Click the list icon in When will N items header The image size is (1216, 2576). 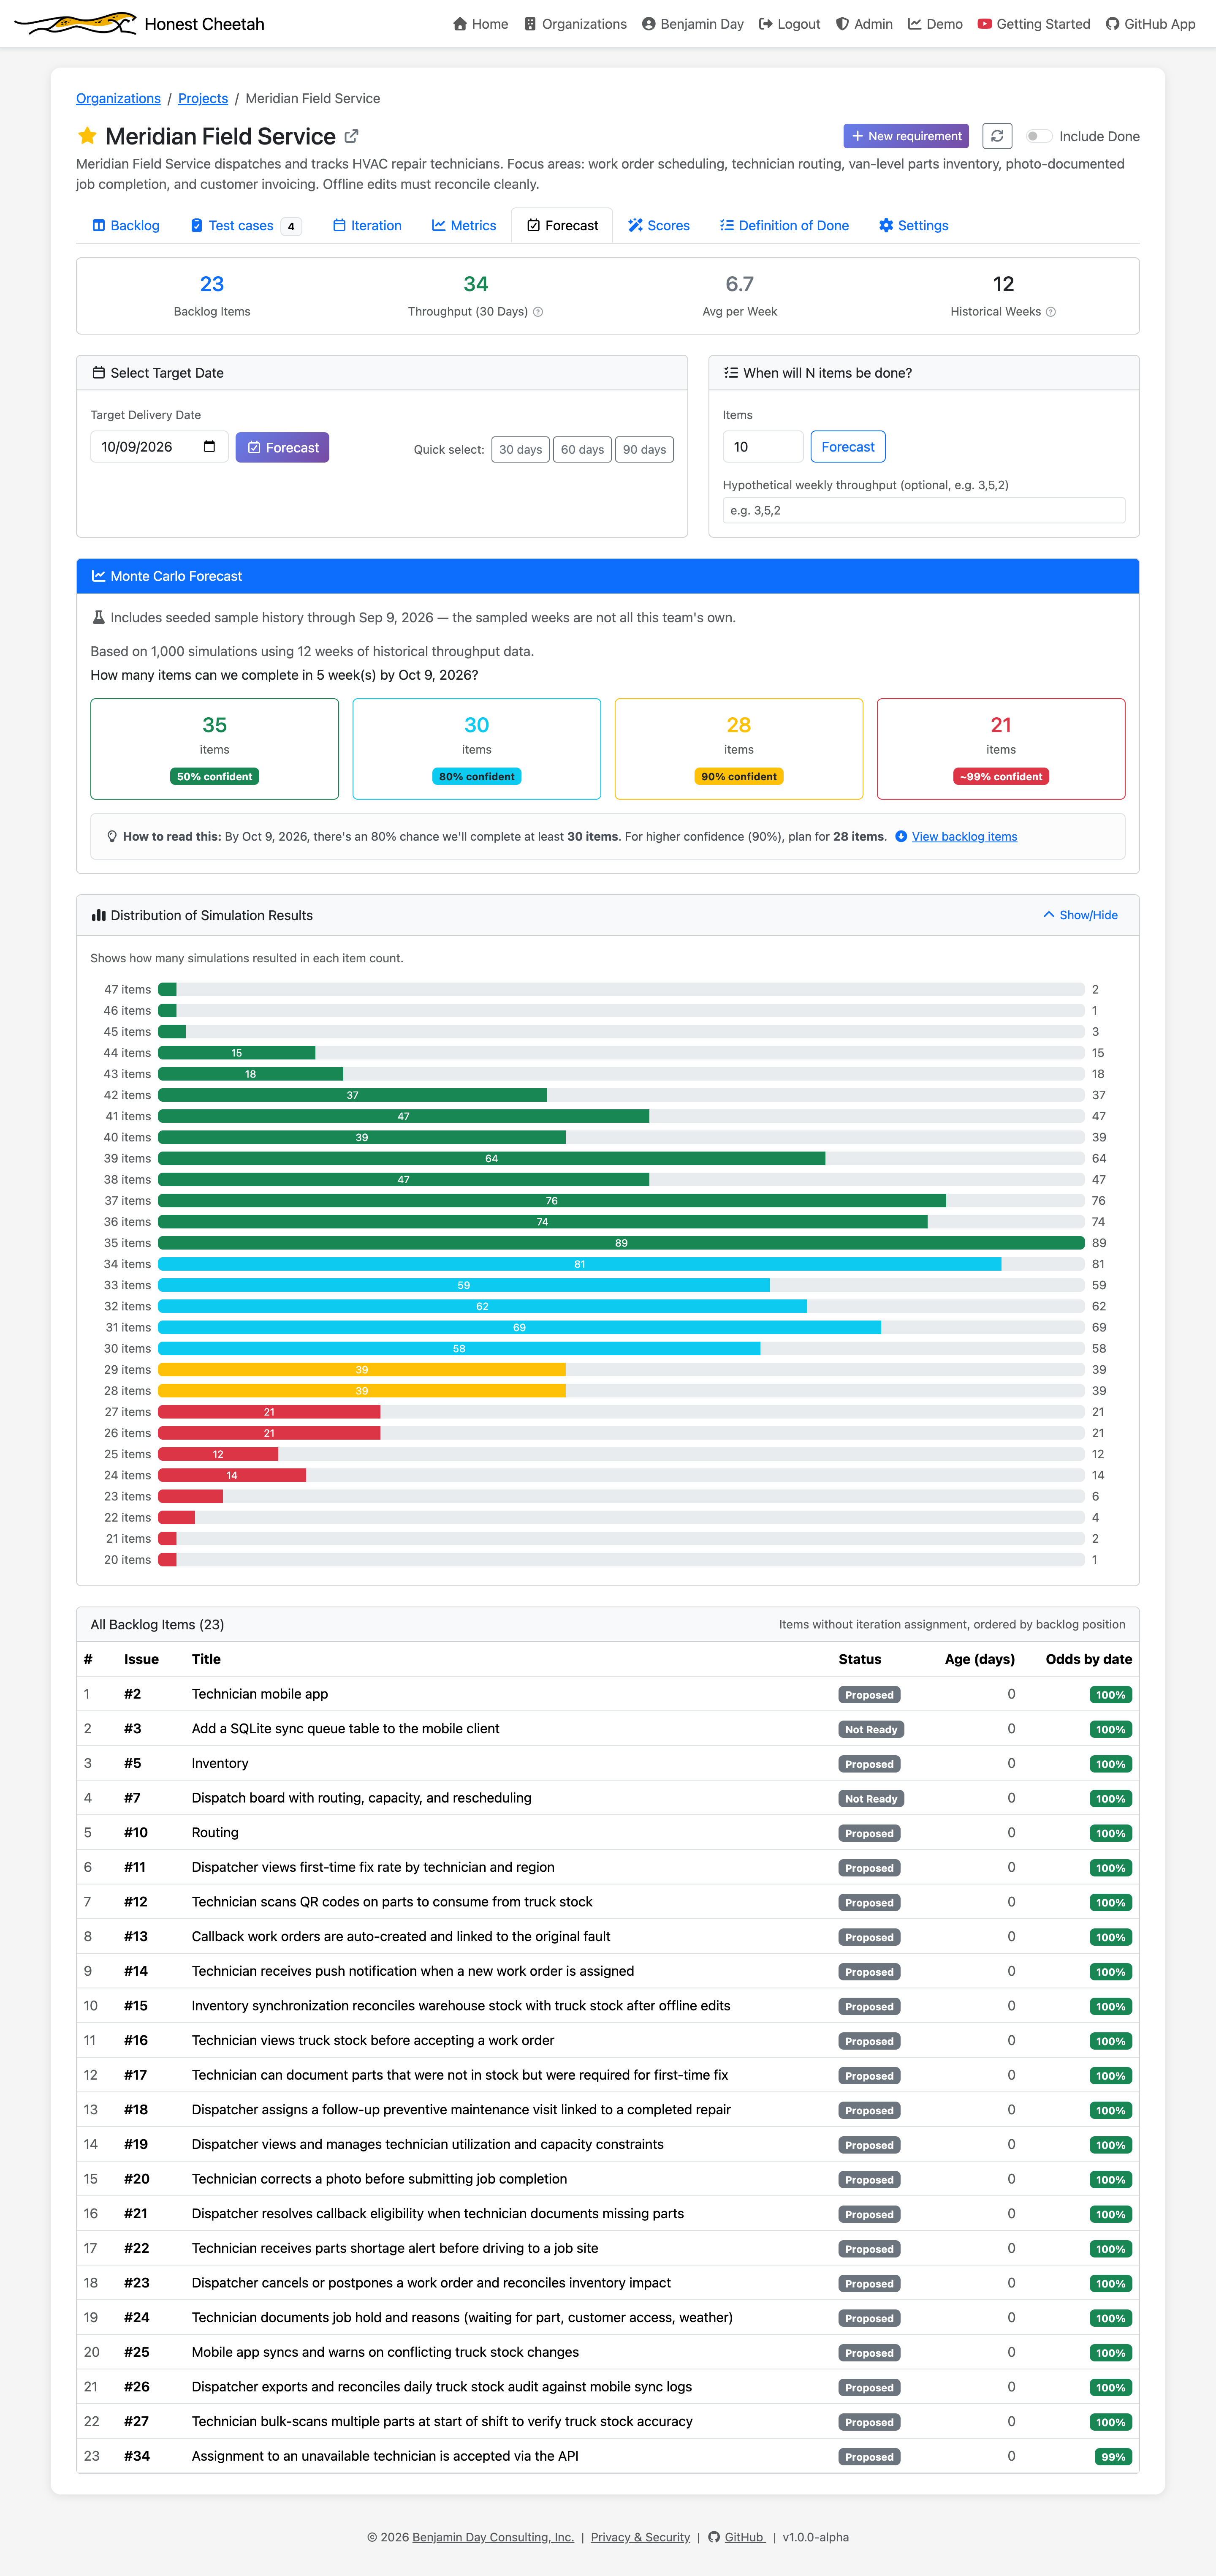point(730,373)
